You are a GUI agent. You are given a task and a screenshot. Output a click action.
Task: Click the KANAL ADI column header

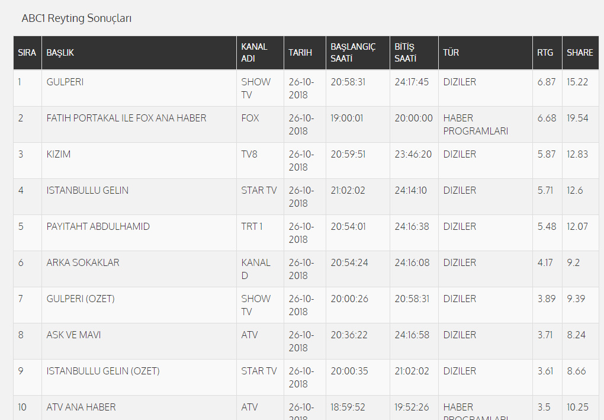tap(255, 53)
